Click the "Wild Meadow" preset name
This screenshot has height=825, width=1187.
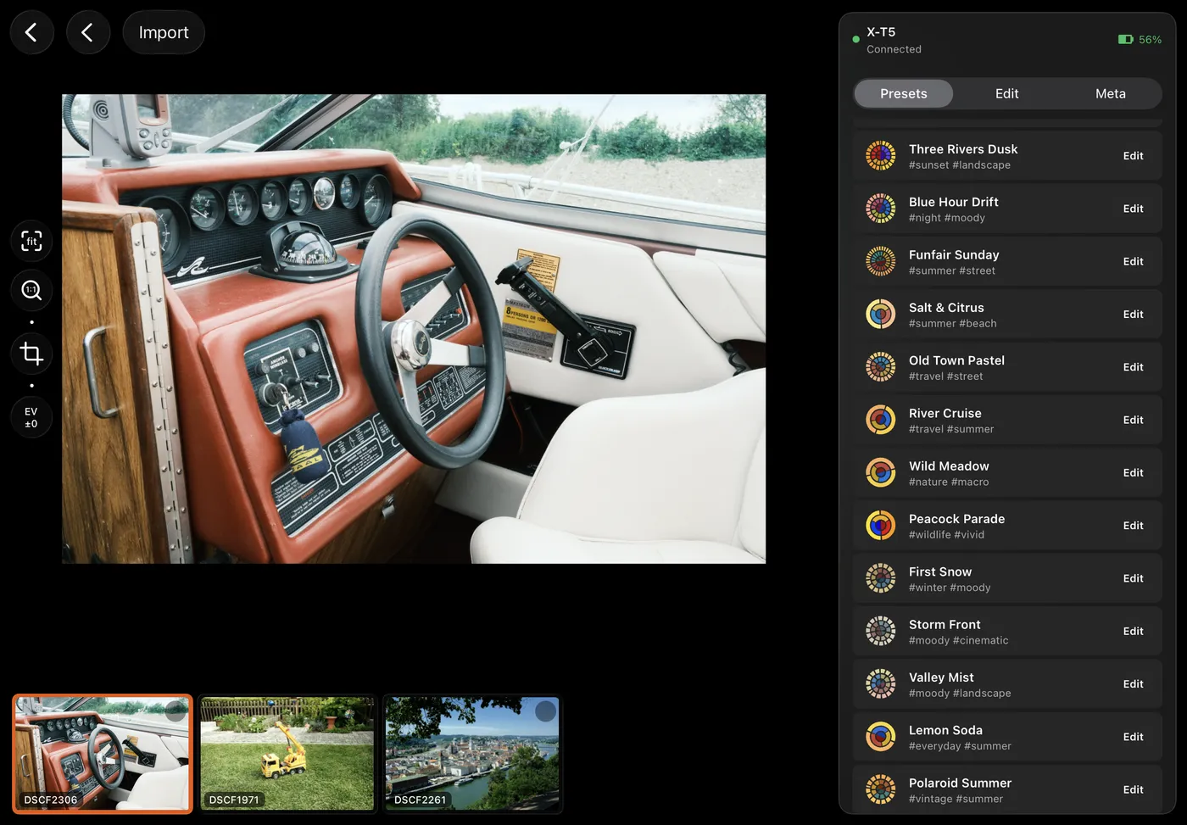tap(949, 466)
